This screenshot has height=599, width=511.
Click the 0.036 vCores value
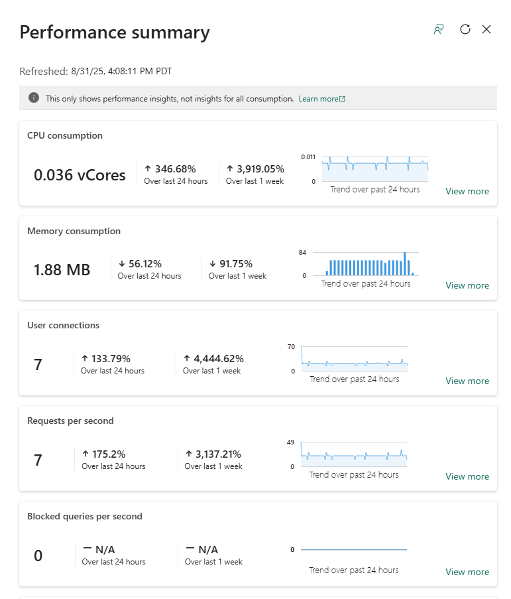[x=80, y=175]
